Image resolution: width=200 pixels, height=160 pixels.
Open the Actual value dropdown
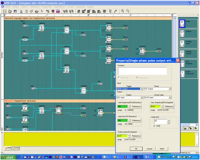pyautogui.click(x=170, y=98)
